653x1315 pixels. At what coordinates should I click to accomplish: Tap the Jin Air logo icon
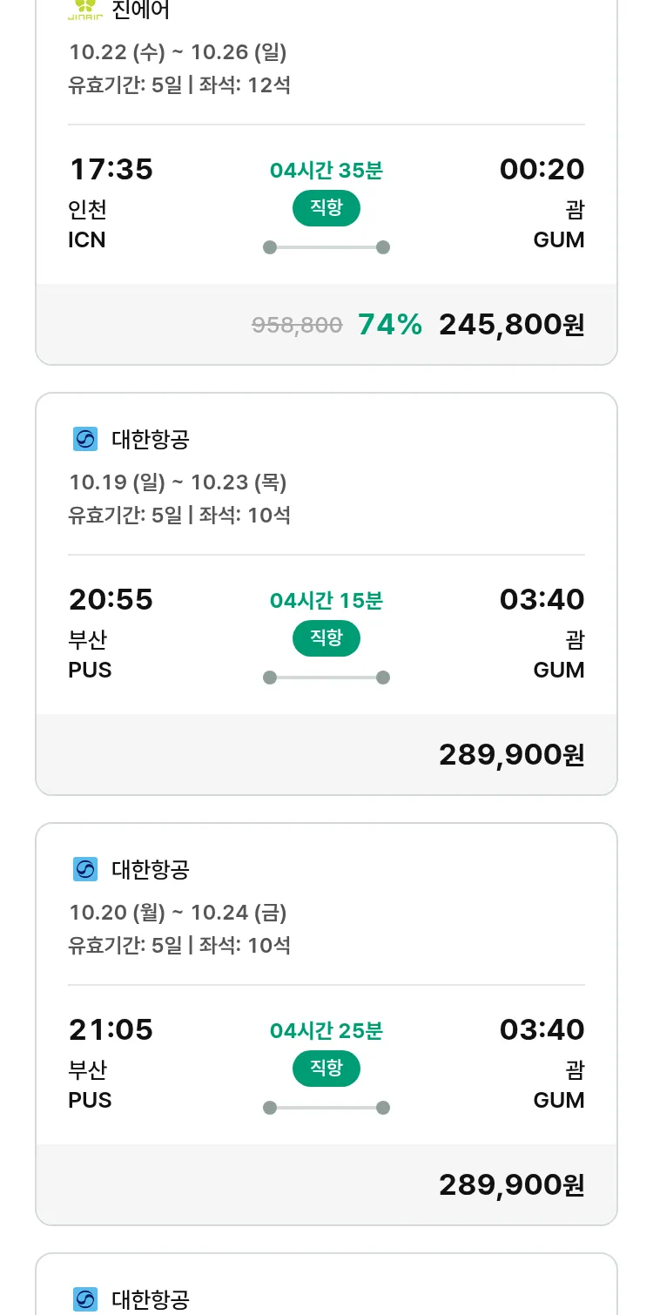tap(84, 9)
